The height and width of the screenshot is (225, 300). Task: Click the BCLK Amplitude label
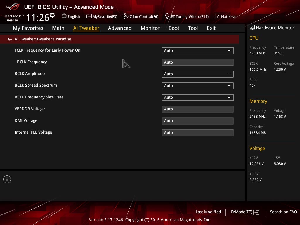coord(30,74)
